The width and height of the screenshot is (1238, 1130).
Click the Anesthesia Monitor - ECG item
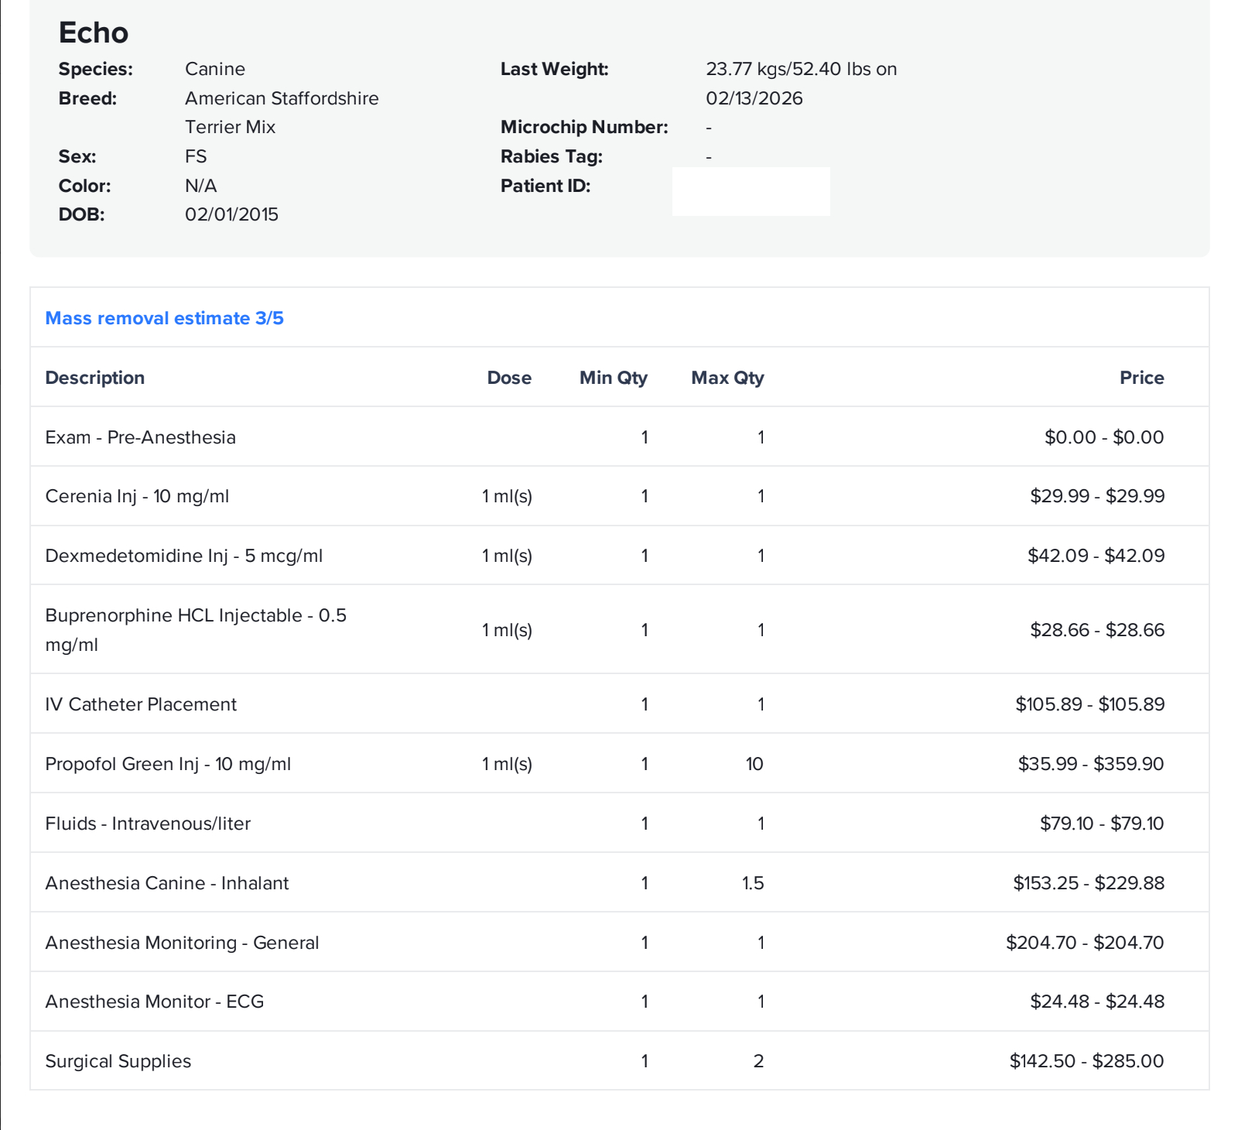tap(155, 1002)
